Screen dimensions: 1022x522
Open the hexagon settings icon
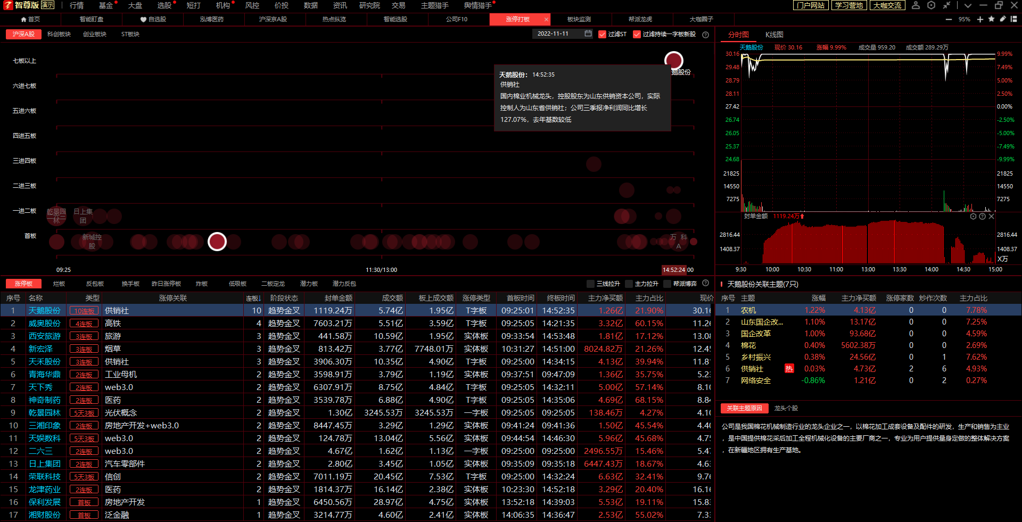point(931,5)
